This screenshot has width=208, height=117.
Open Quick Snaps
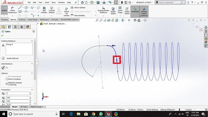120,10
